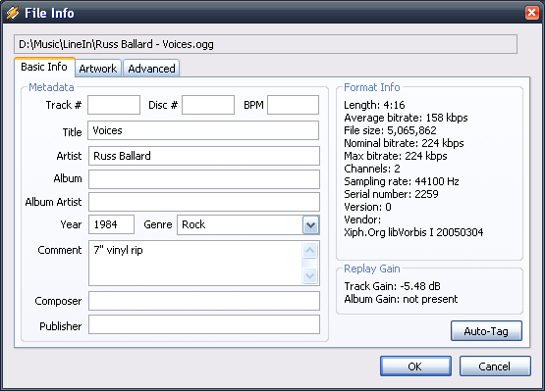Click the Winamp lightning icon in title bar

coord(13,13)
